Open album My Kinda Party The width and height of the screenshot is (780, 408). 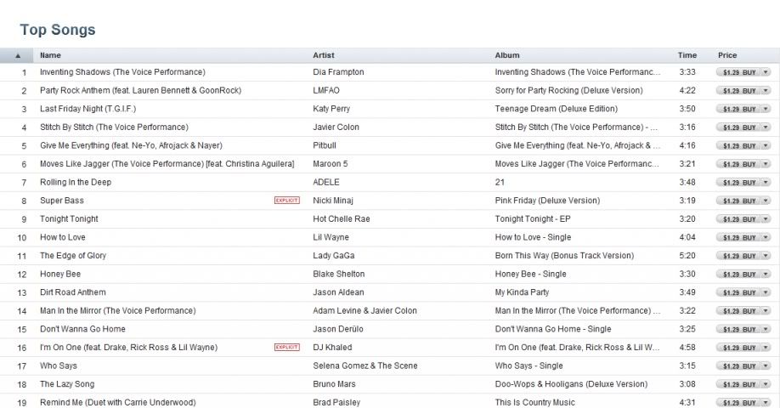click(522, 292)
